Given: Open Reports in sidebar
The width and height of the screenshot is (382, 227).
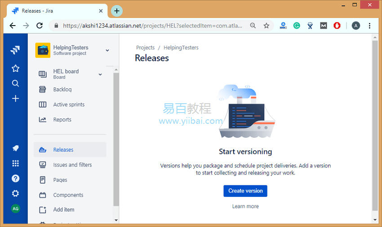Looking at the screenshot, I should pos(70,119).
